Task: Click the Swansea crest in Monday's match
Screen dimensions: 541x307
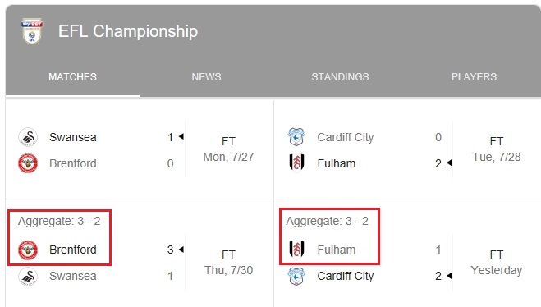Action: 28,137
